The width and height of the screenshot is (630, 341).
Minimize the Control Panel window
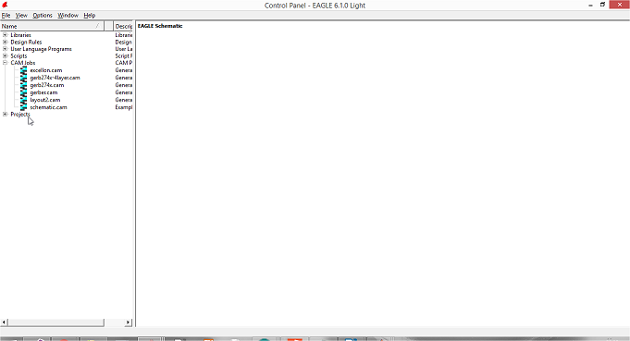[590, 6]
